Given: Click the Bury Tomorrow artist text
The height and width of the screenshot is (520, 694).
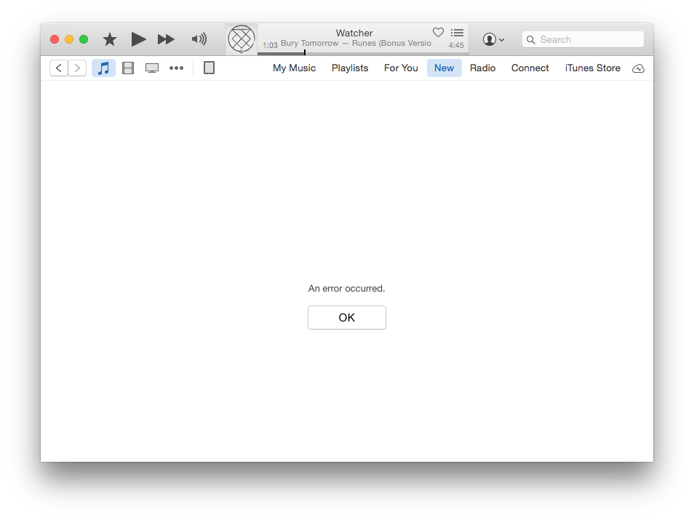Looking at the screenshot, I should [x=309, y=43].
